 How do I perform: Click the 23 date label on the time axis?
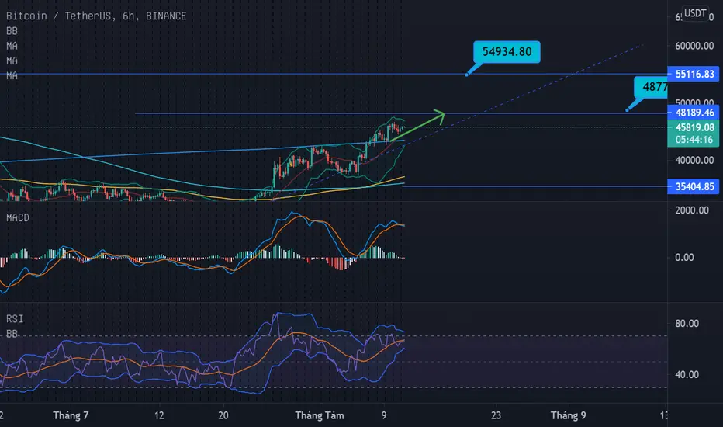coord(496,415)
